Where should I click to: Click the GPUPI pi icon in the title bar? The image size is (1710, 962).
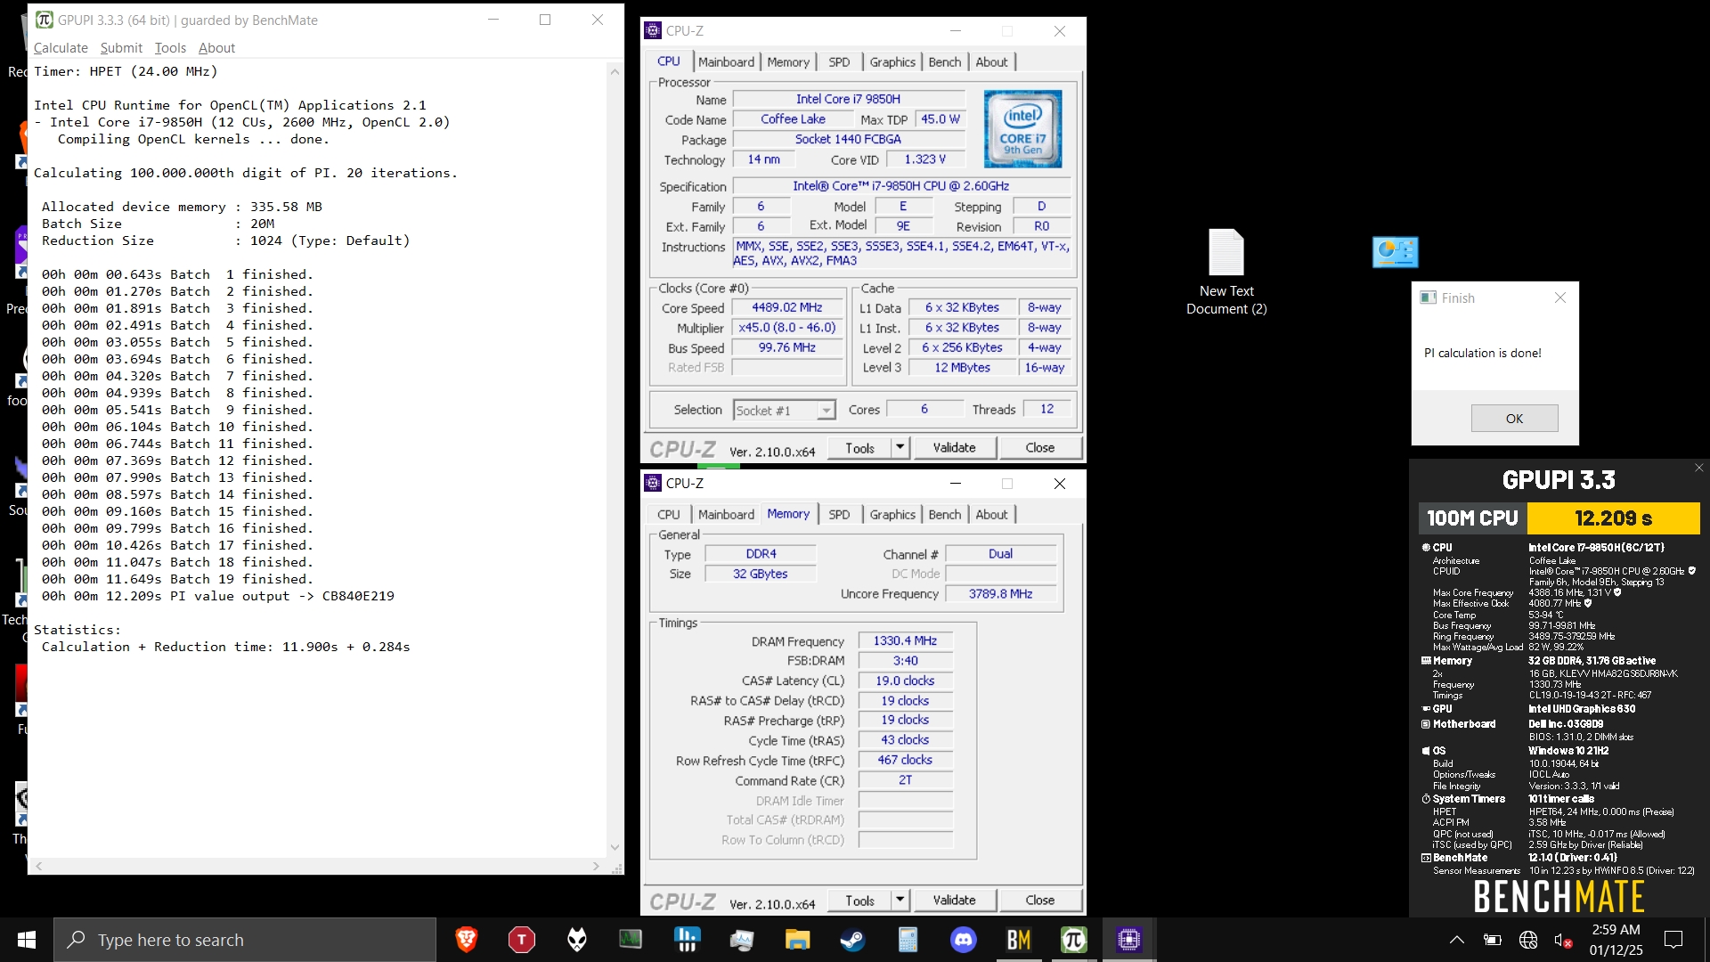pos(44,20)
